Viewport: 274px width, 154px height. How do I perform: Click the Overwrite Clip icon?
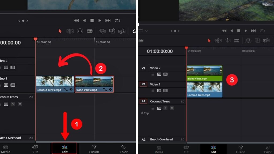click(x=112, y=31)
